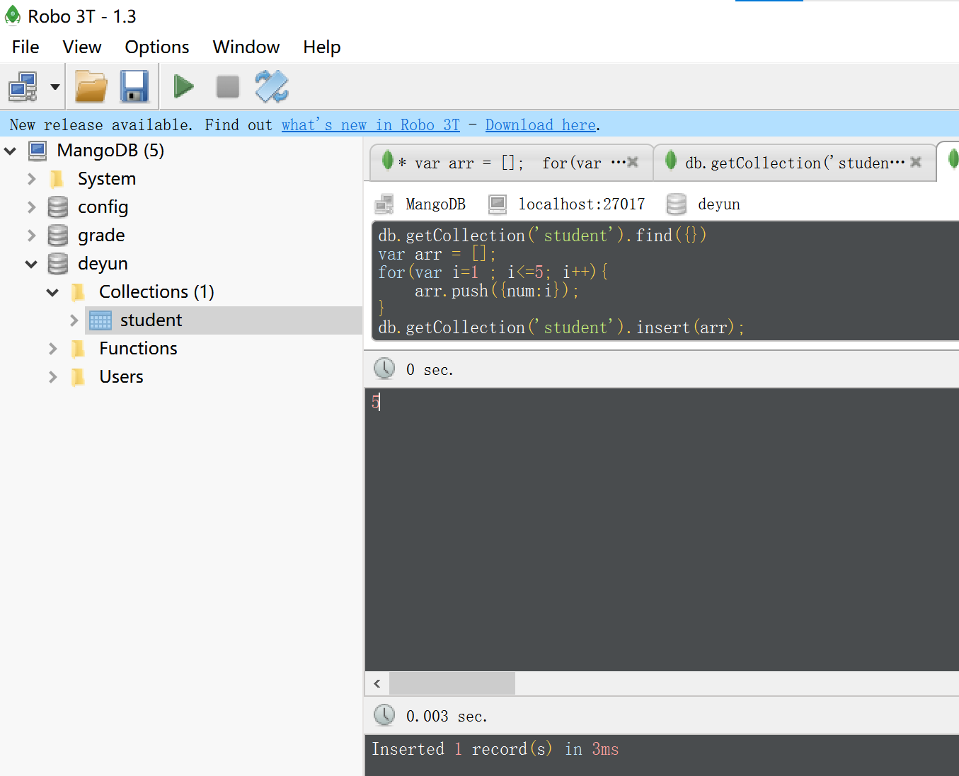Click the config database cylinder icon
The height and width of the screenshot is (776, 959).
pos(58,207)
